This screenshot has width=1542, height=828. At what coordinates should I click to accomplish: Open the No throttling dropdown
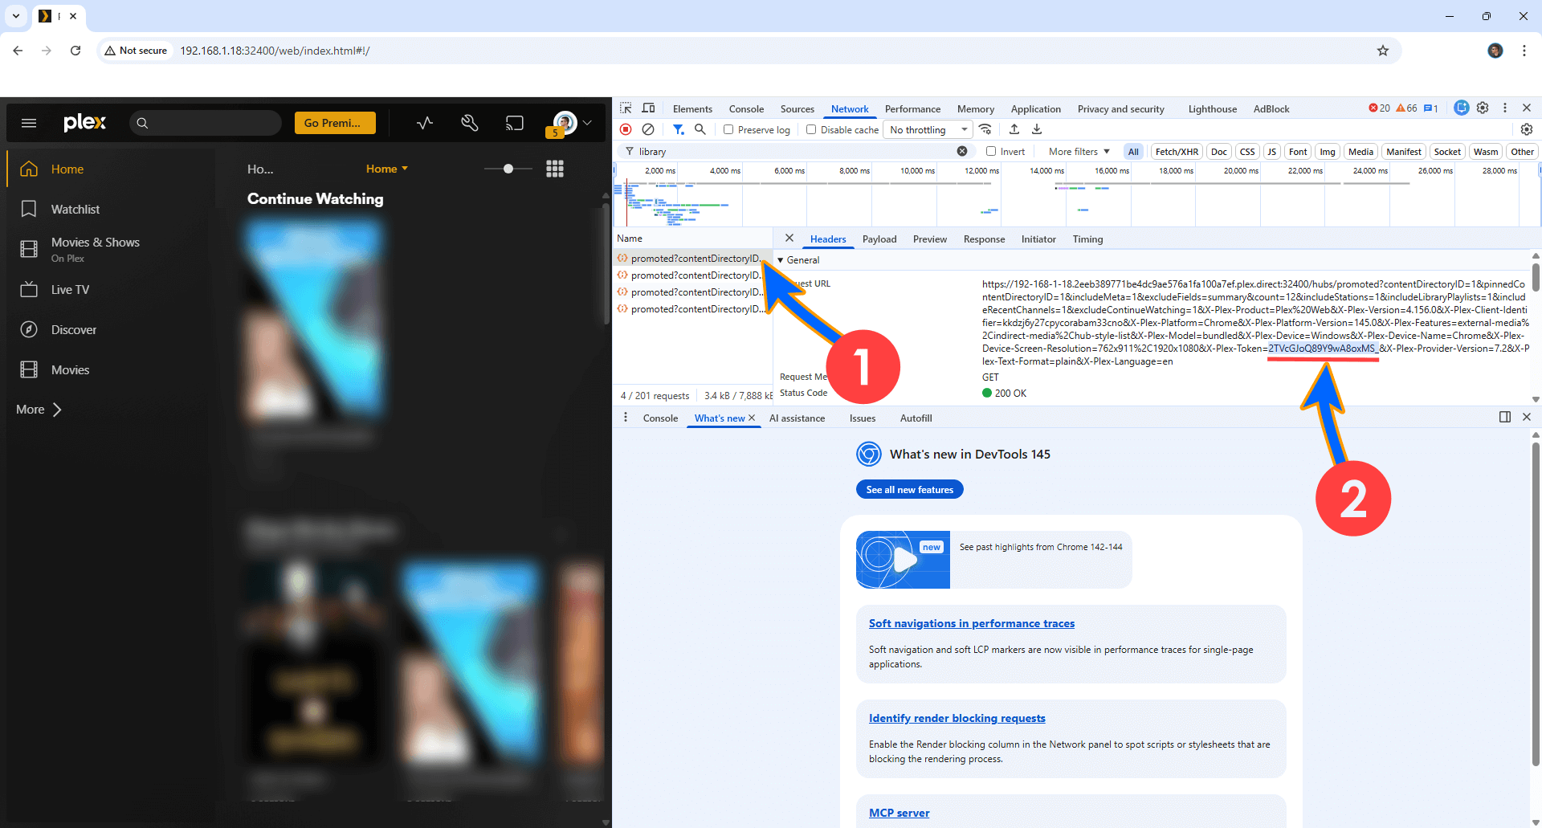point(928,129)
